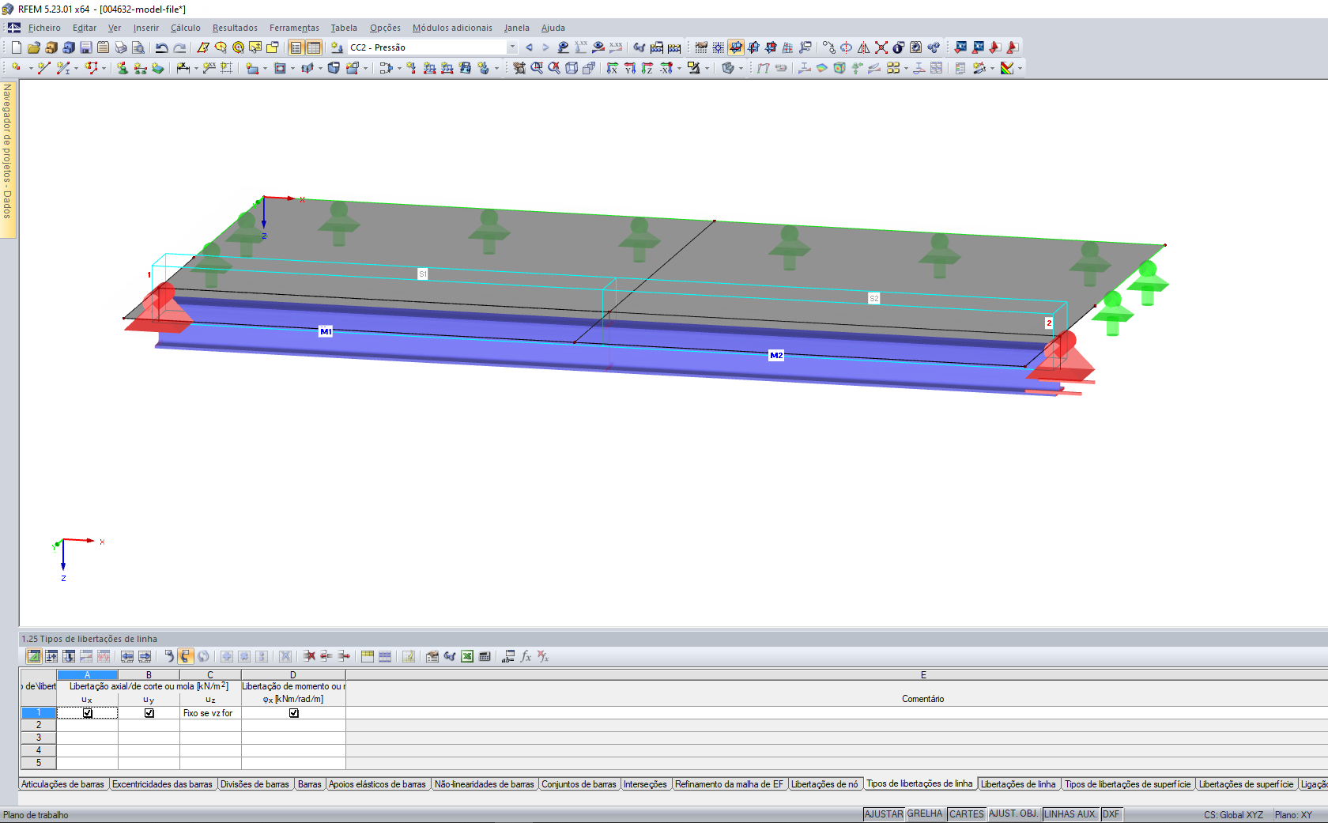This screenshot has width=1328, height=823.
Task: Open Navegador de projetos side panel tab
Action: coord(8,158)
